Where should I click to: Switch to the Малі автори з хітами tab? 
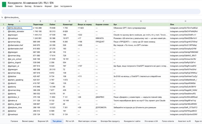[87, 121]
